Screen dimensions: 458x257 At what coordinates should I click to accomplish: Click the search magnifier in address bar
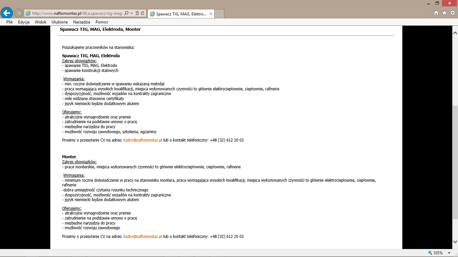(126, 13)
